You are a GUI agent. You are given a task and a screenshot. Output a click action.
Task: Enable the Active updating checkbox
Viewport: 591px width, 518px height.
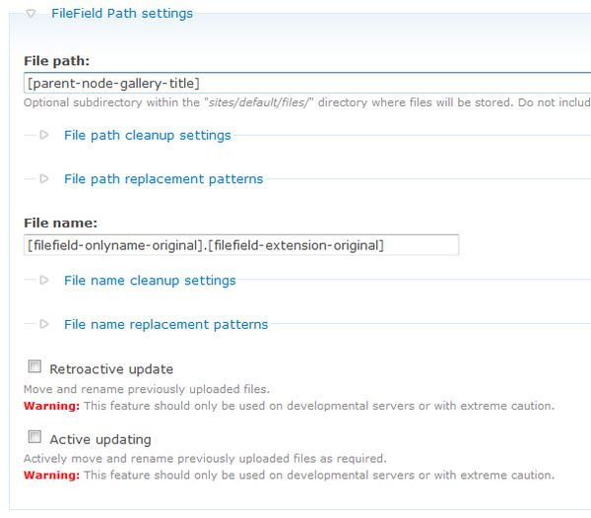(34, 437)
